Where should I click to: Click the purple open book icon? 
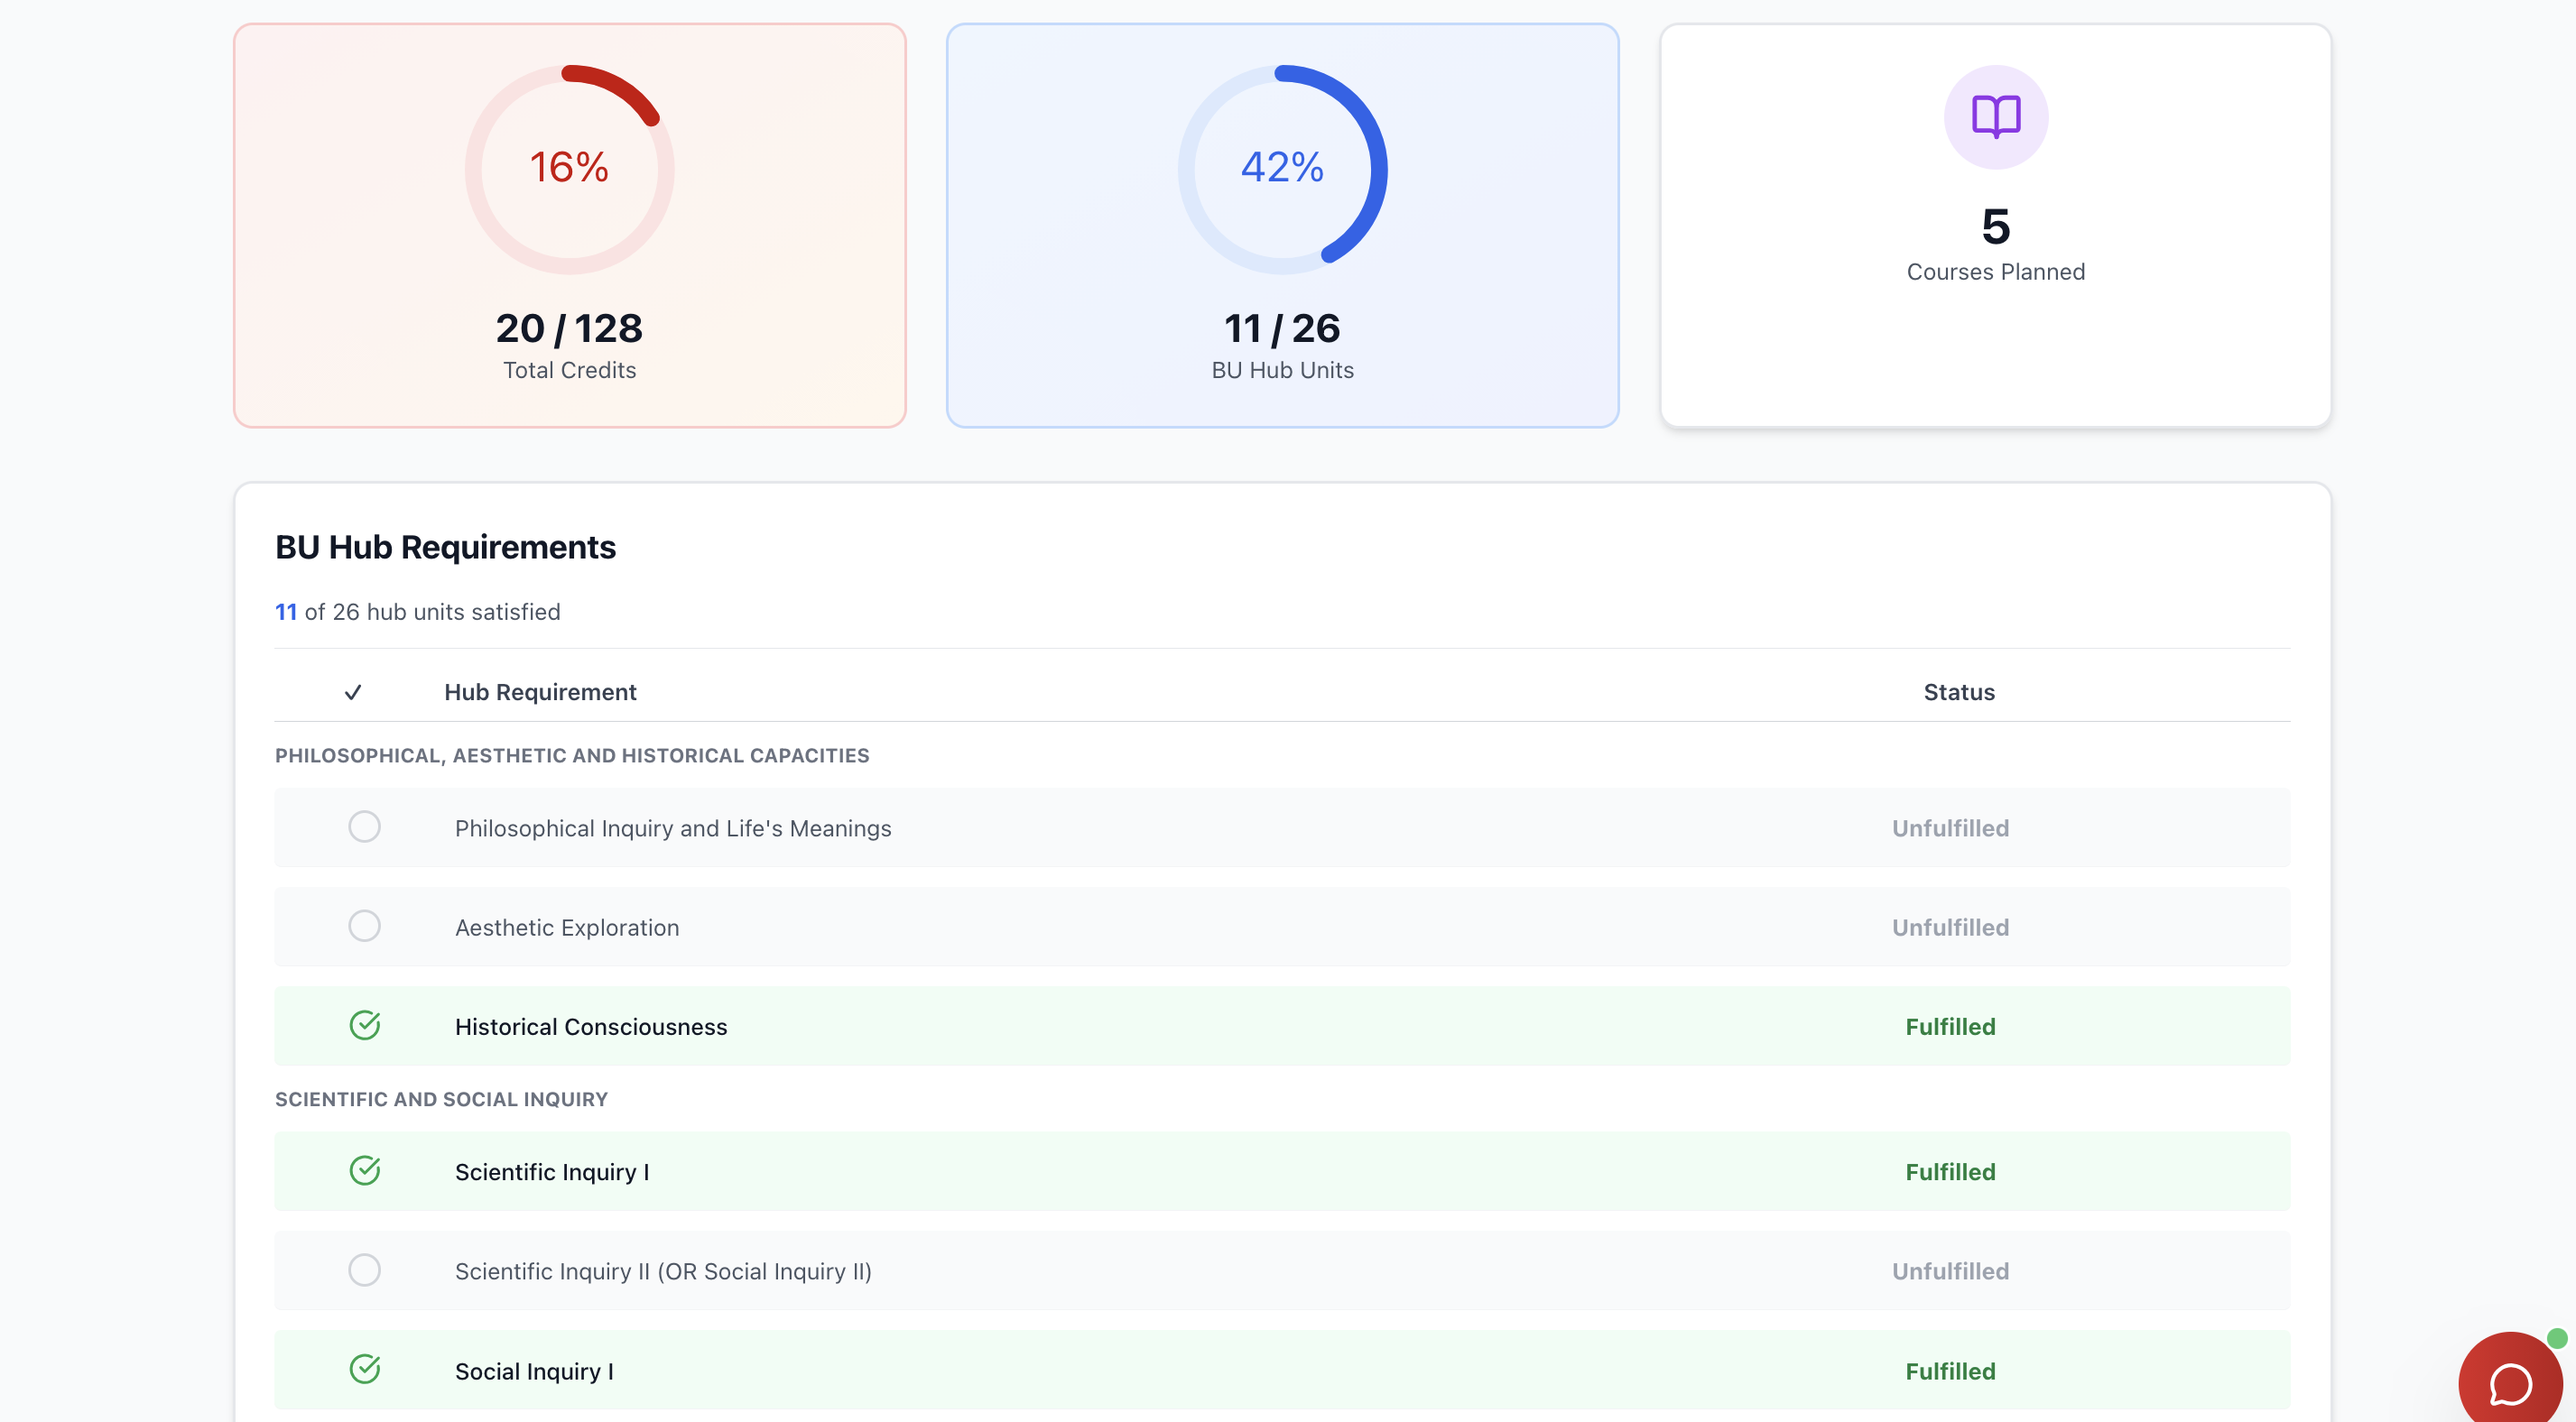coord(1995,117)
